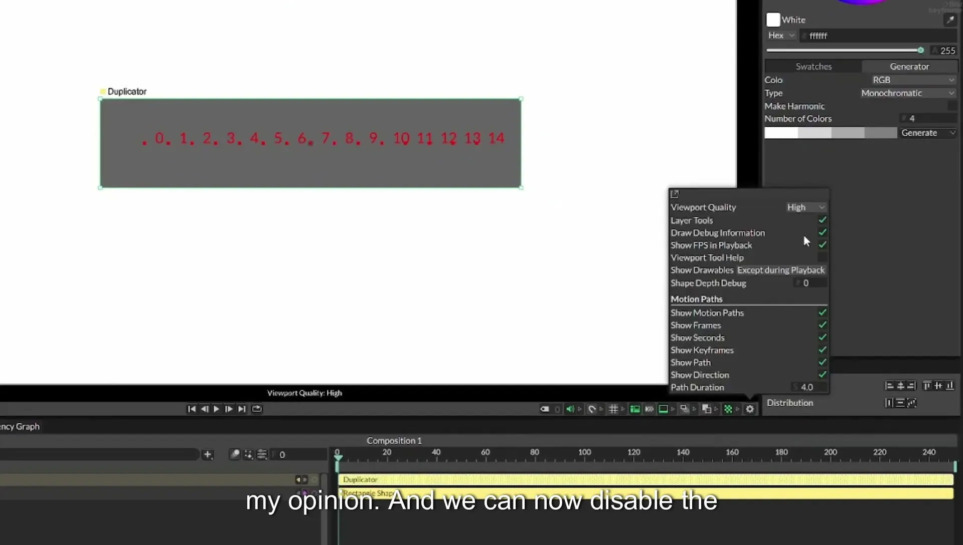963x545 pixels.
Task: Select the Duplicator layer bar in timeline
Action: pyautogui.click(x=646, y=480)
